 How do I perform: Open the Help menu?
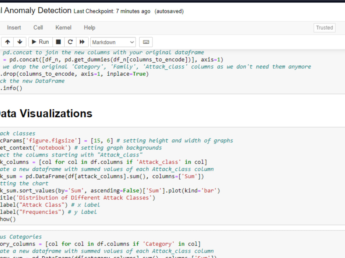coord(89,28)
